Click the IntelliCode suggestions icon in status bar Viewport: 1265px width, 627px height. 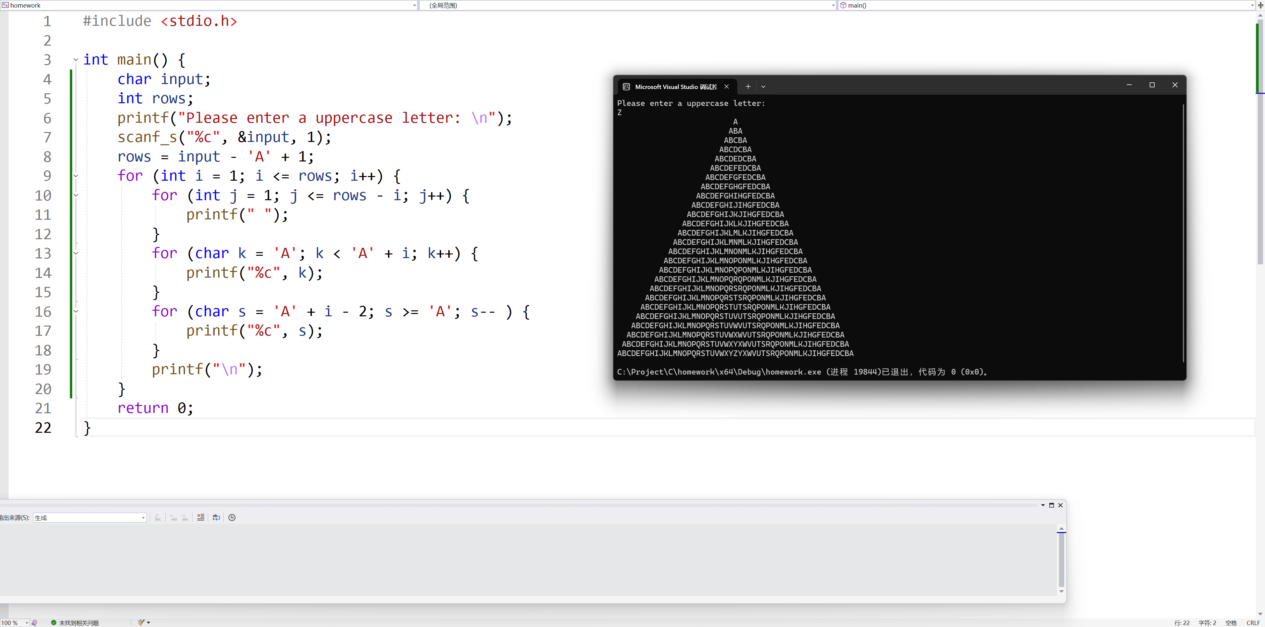tap(34, 623)
